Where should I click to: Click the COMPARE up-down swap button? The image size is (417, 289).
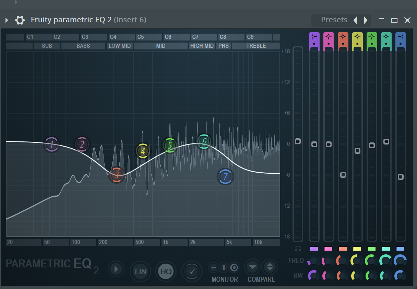270,267
